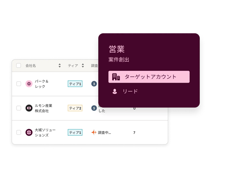Click the black ルモン産業 company logo
This screenshot has height=177, width=236.
(x=29, y=108)
